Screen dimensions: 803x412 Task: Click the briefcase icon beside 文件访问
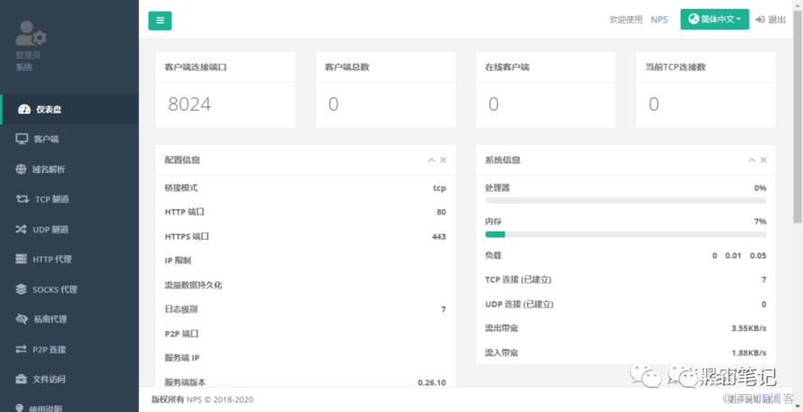pyautogui.click(x=23, y=380)
